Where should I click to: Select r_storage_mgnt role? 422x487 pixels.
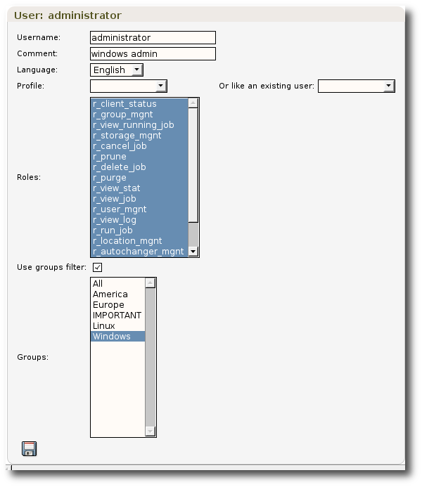click(139, 136)
